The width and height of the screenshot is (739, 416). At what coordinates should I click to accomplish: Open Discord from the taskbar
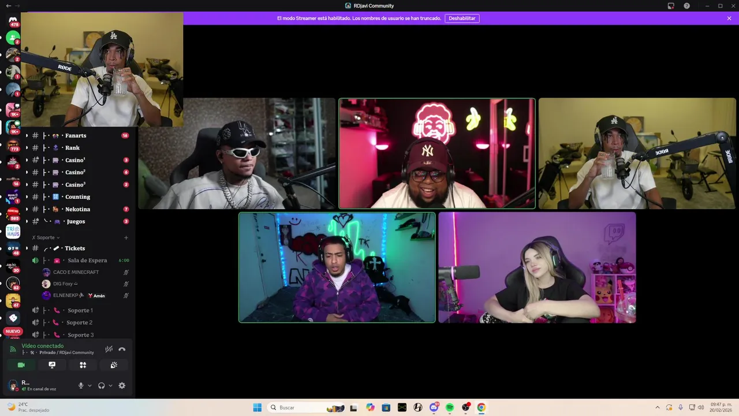pos(434,407)
